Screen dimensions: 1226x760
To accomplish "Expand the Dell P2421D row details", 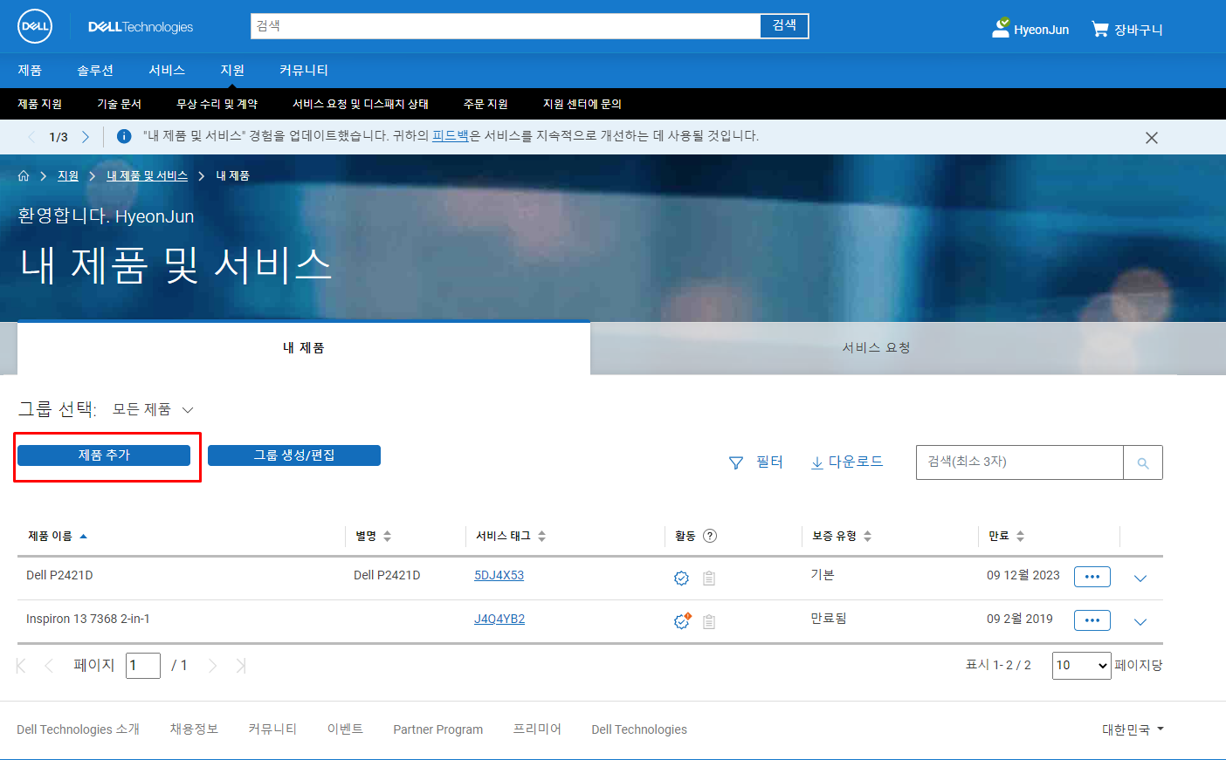I will [x=1140, y=578].
